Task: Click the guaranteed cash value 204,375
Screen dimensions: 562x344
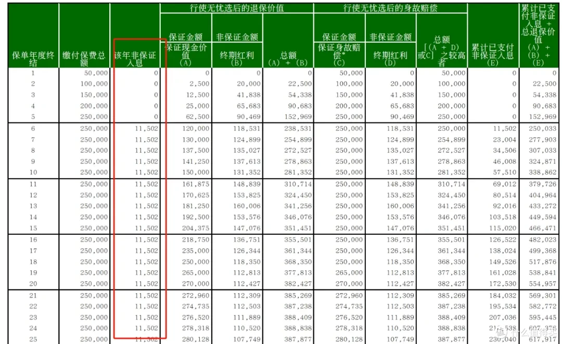Action: click(x=196, y=228)
